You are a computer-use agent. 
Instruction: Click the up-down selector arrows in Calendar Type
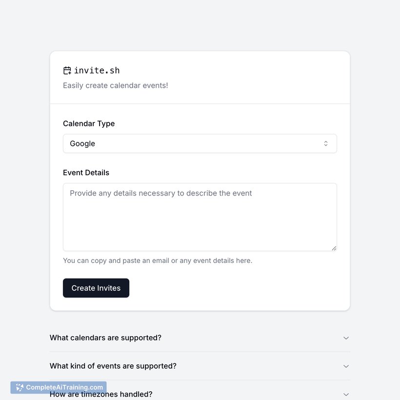(x=326, y=143)
